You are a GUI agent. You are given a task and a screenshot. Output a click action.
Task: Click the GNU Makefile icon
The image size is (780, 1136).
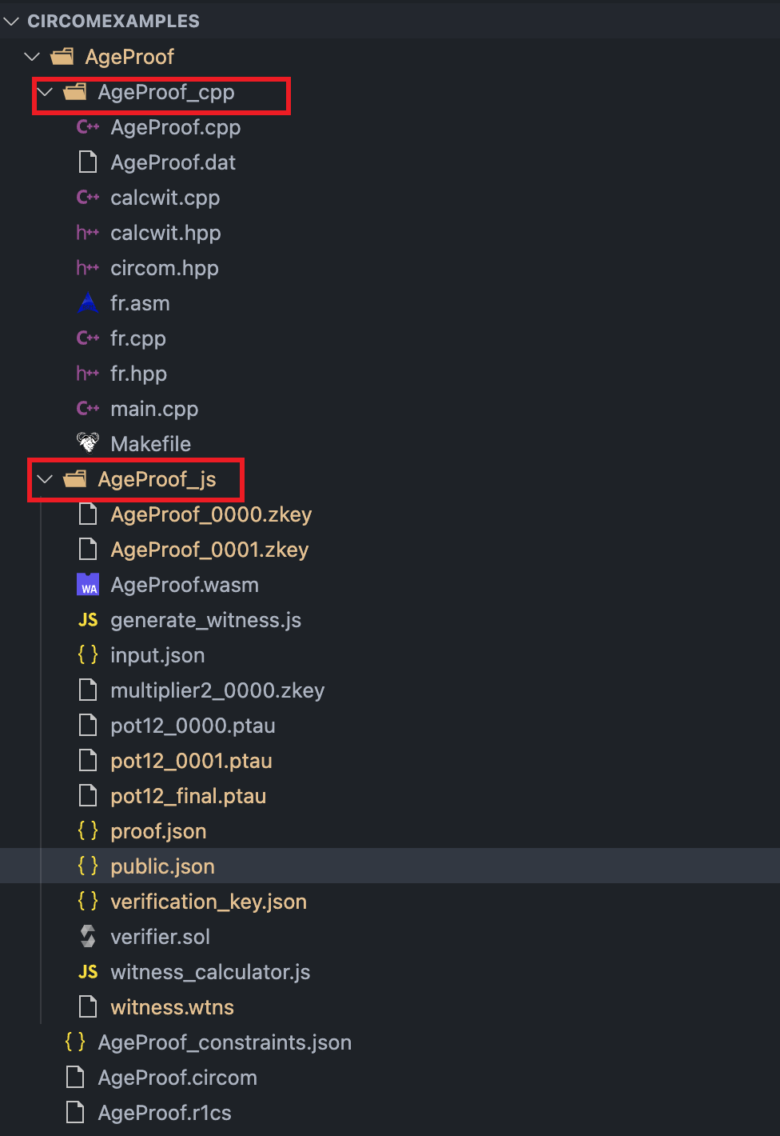click(87, 443)
